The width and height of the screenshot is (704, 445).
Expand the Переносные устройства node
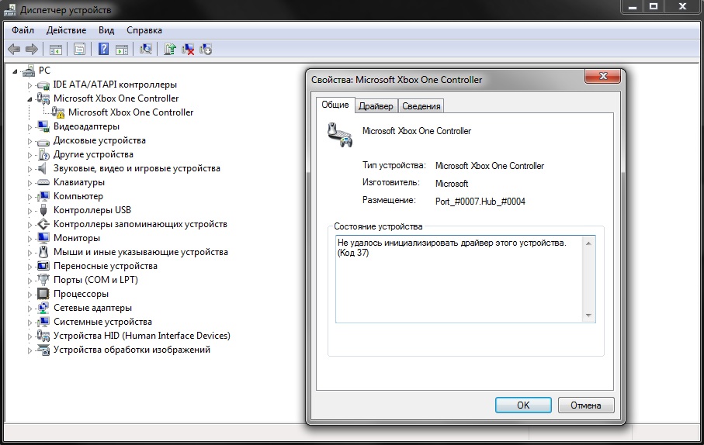(x=29, y=267)
